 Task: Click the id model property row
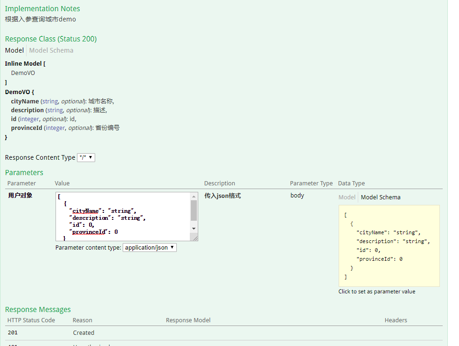click(x=44, y=119)
